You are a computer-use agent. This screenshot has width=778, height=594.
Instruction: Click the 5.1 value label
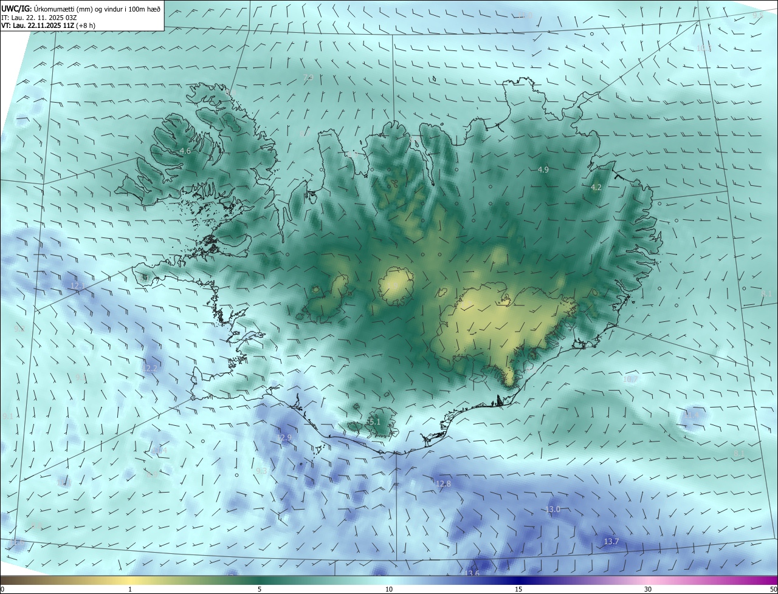[374, 422]
